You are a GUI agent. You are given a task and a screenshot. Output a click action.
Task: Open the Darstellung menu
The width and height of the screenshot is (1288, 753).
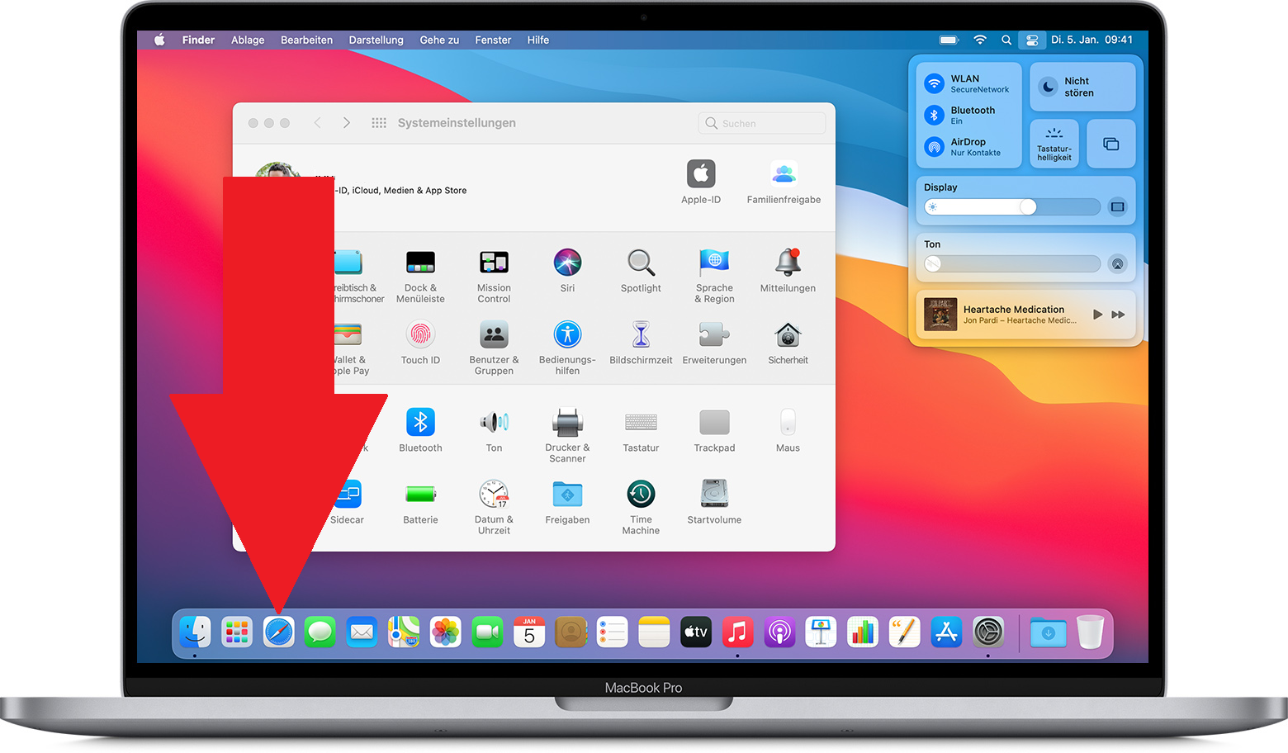coord(376,40)
